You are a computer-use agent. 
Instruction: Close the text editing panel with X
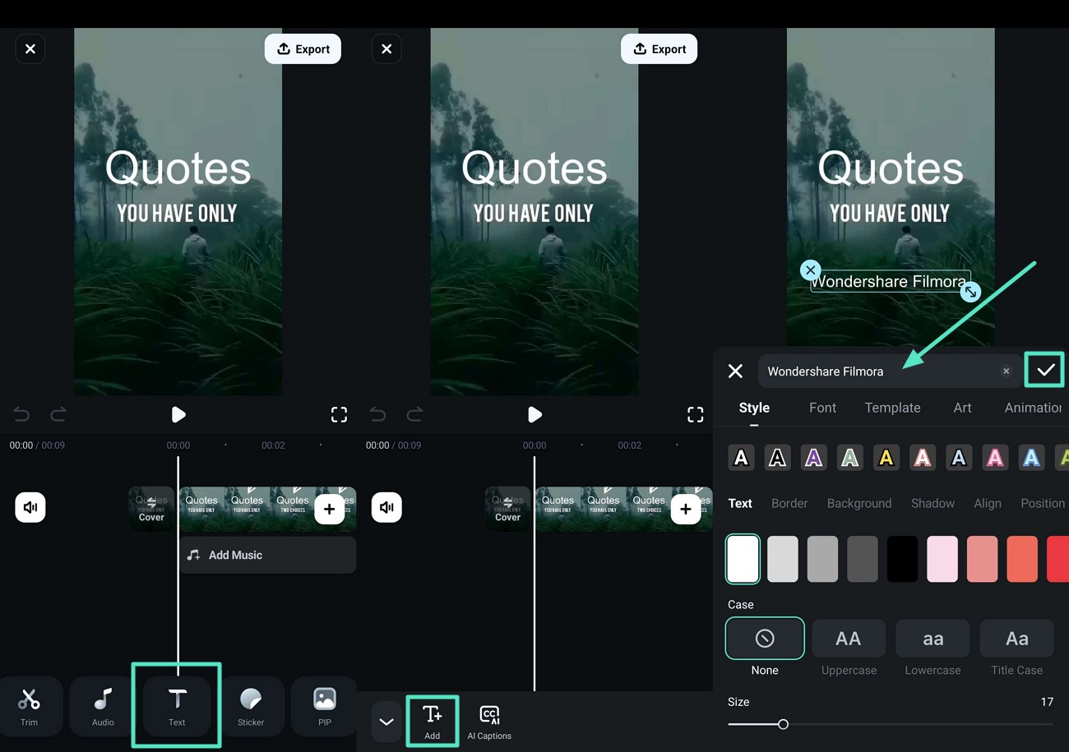click(735, 371)
